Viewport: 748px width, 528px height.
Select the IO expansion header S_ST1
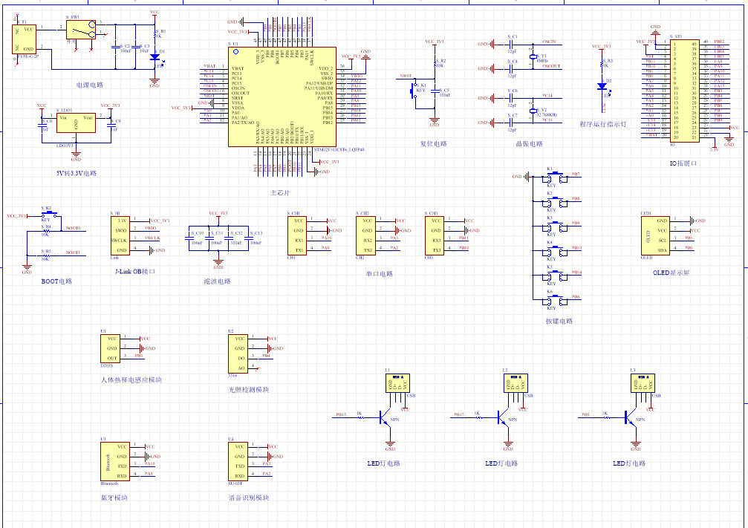[683, 91]
